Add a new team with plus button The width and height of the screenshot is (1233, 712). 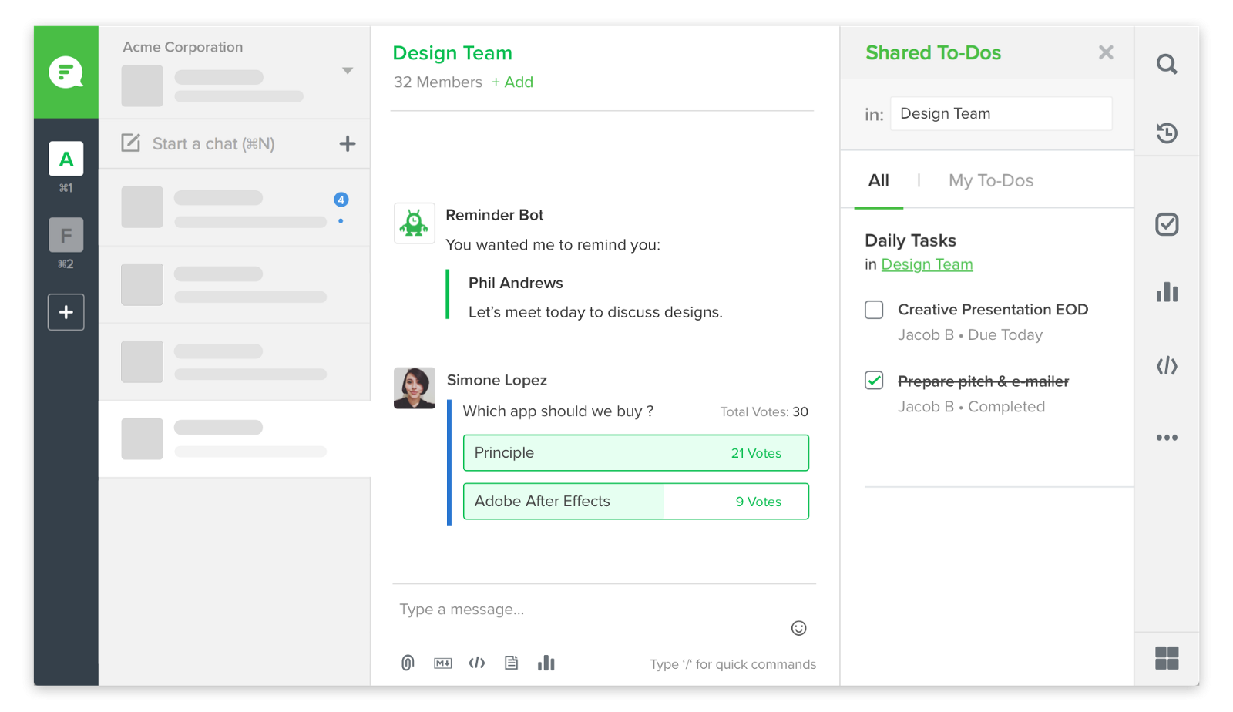[x=66, y=312]
